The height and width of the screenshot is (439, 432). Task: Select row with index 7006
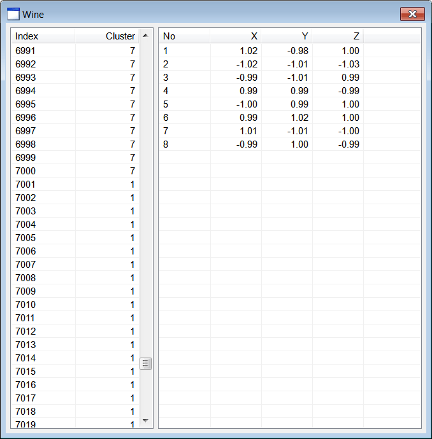point(75,251)
